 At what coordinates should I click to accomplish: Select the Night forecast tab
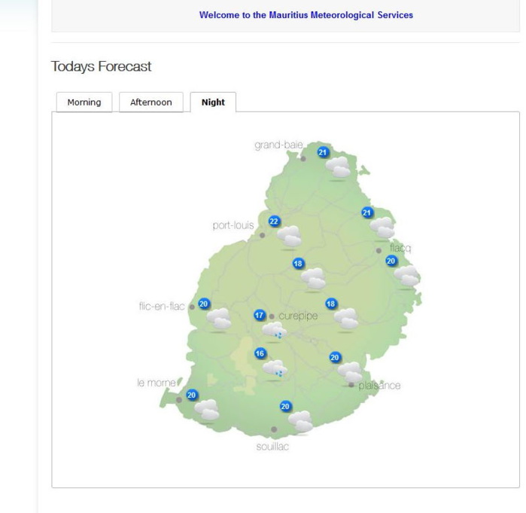(x=213, y=102)
